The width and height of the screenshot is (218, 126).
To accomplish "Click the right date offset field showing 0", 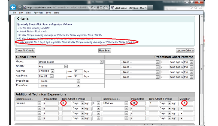I will click(x=154, y=103).
